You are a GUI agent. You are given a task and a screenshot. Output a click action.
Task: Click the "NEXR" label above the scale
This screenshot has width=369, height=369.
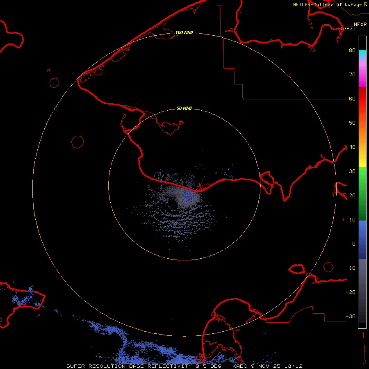click(x=360, y=25)
